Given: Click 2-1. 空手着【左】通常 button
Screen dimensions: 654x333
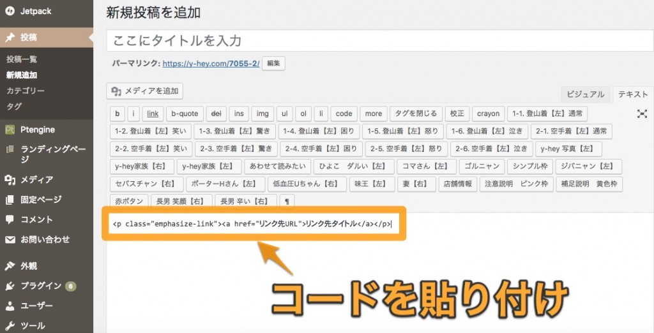Looking at the screenshot, I should 572,131.
